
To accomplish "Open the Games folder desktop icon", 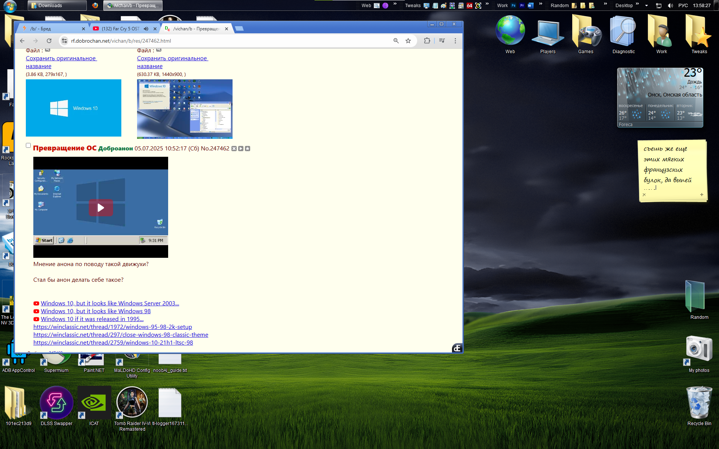I will click(x=586, y=34).
